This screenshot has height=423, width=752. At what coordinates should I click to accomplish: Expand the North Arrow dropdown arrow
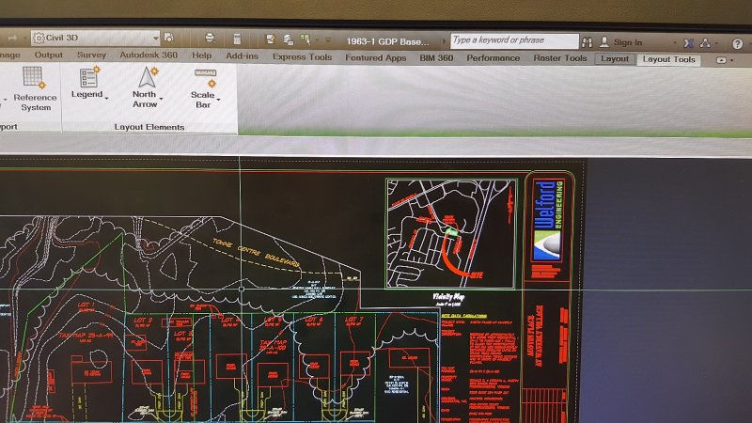tap(161, 99)
